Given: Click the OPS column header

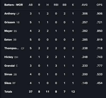Looking at the screenshot, I should (x=99, y=5).
